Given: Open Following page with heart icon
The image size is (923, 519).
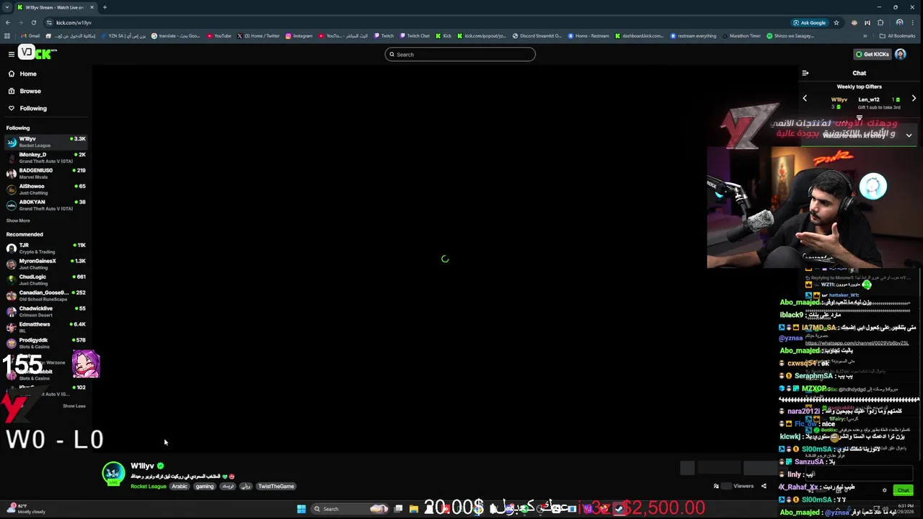Looking at the screenshot, I should (32, 108).
